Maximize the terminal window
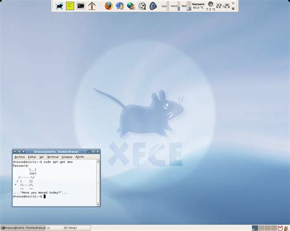 coord(93,152)
